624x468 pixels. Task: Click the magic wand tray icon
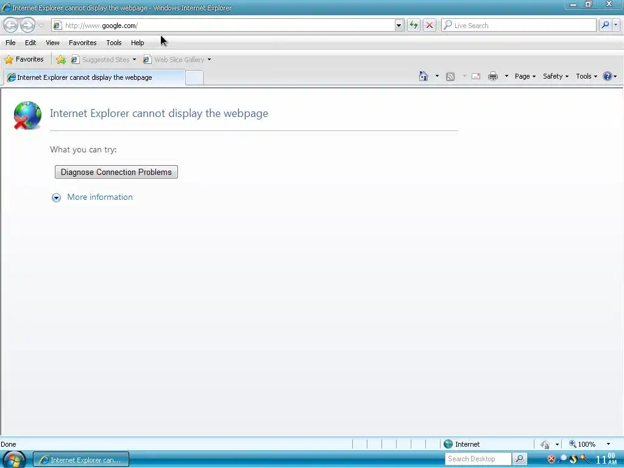(x=584, y=459)
